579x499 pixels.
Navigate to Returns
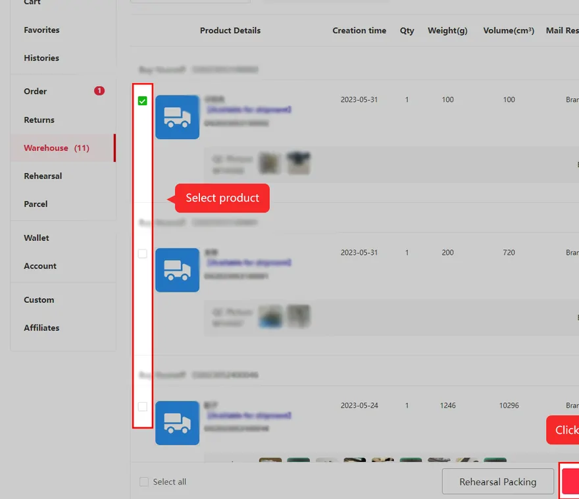pos(39,120)
